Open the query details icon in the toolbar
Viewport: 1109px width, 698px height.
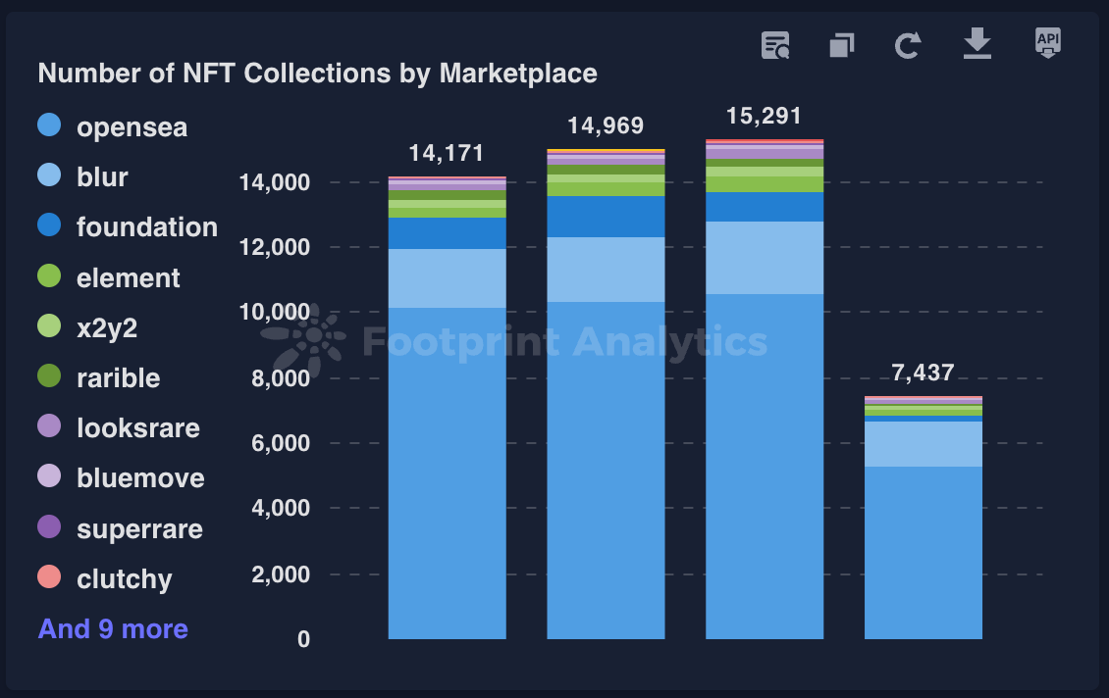[x=775, y=45]
